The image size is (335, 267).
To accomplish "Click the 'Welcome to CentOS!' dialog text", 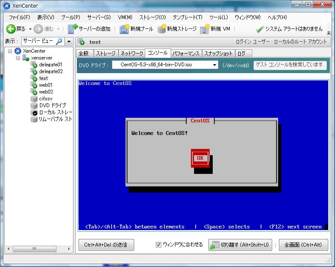I will click(x=159, y=133).
